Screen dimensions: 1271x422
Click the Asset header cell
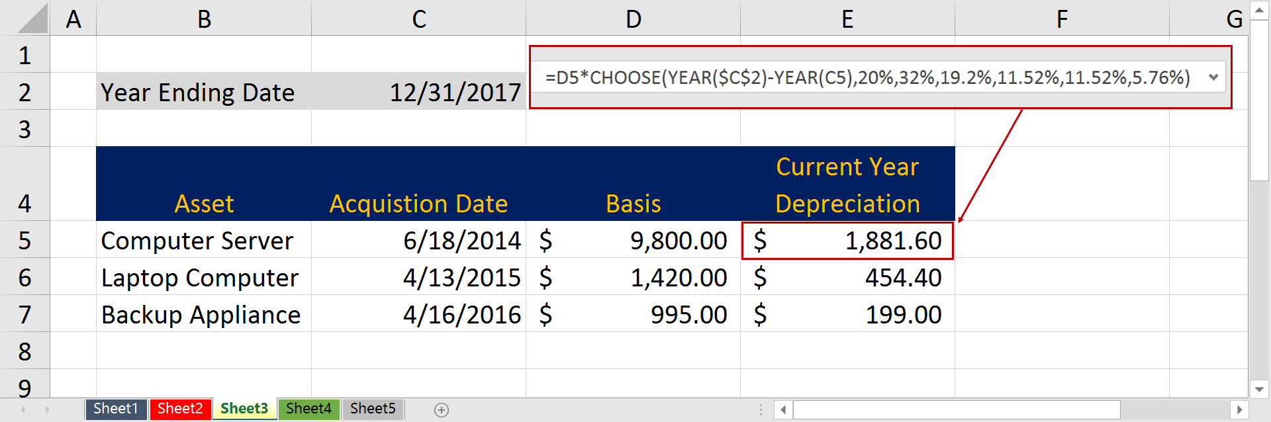pyautogui.click(x=204, y=184)
